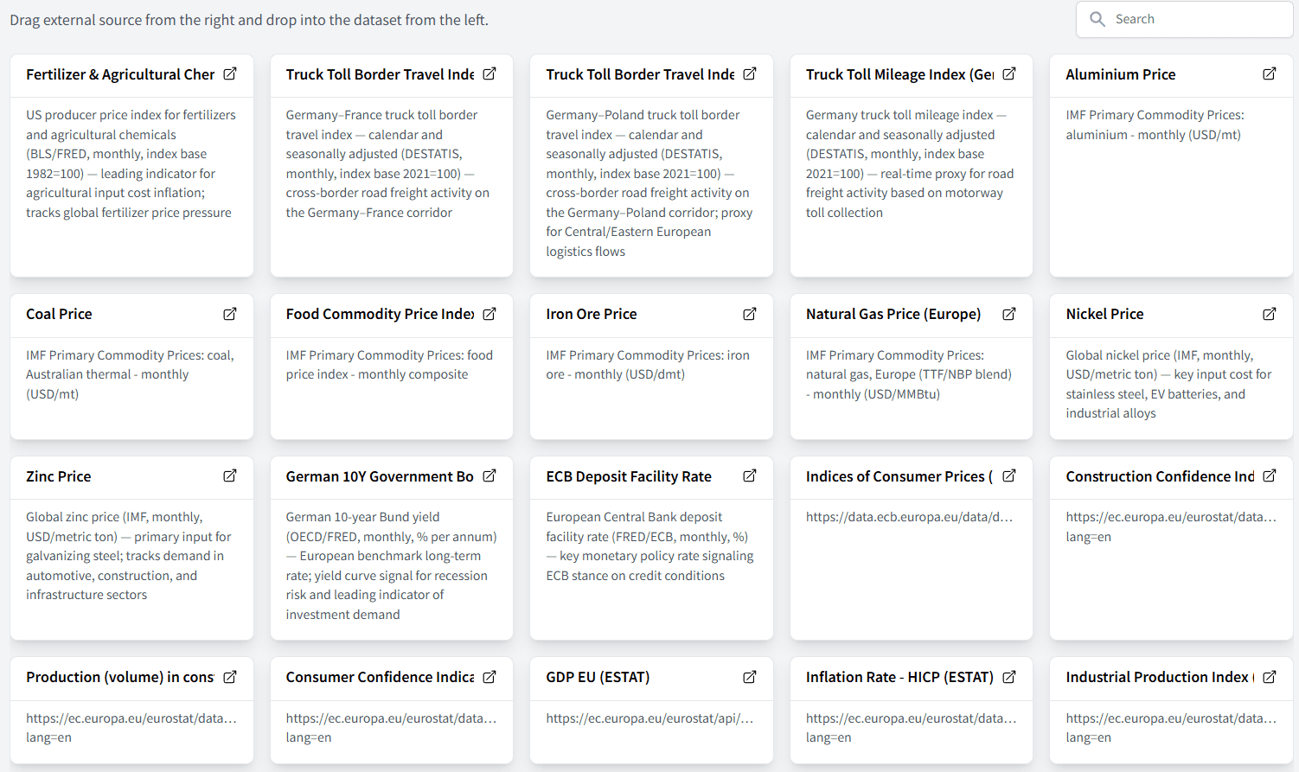Open external link icon for Nickel Price
Image resolution: width=1299 pixels, height=772 pixels.
click(x=1269, y=314)
